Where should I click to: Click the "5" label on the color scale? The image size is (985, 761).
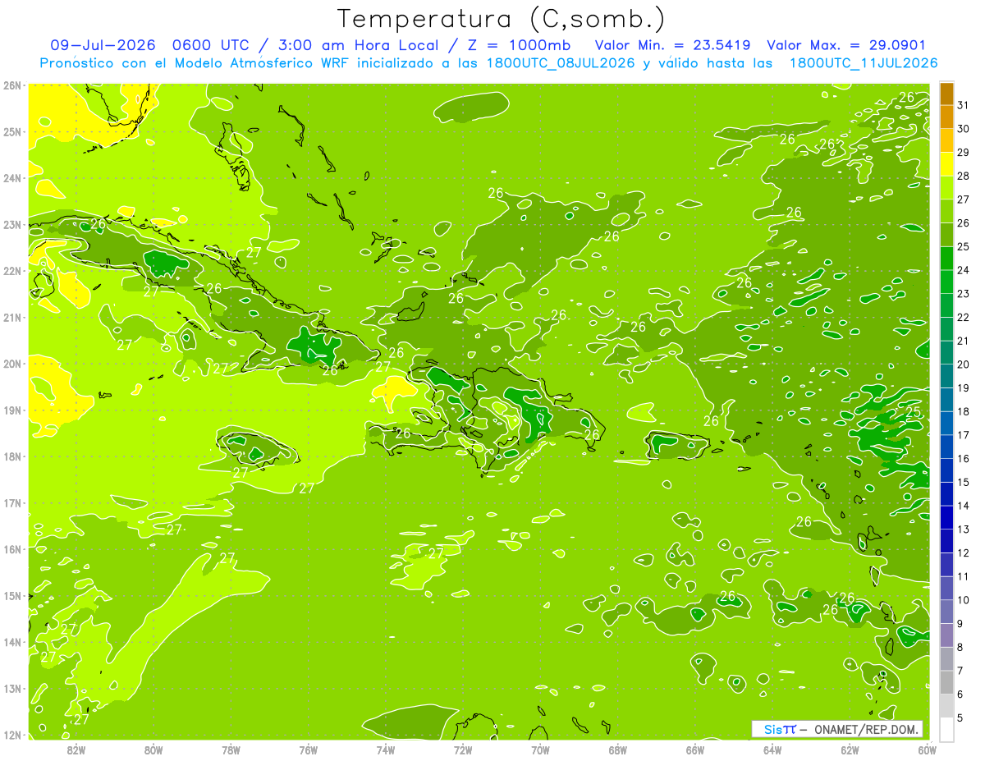pos(960,718)
